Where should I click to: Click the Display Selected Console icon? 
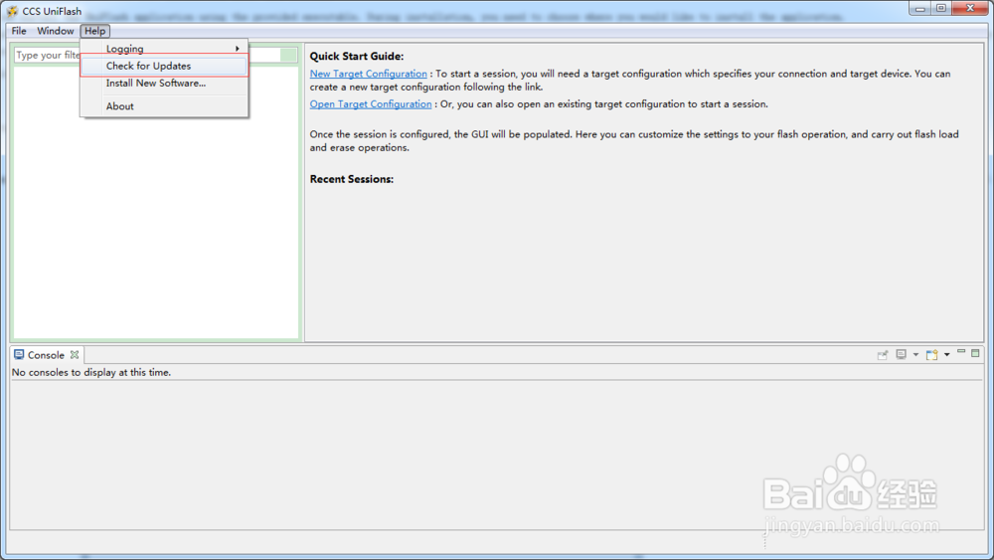point(901,354)
